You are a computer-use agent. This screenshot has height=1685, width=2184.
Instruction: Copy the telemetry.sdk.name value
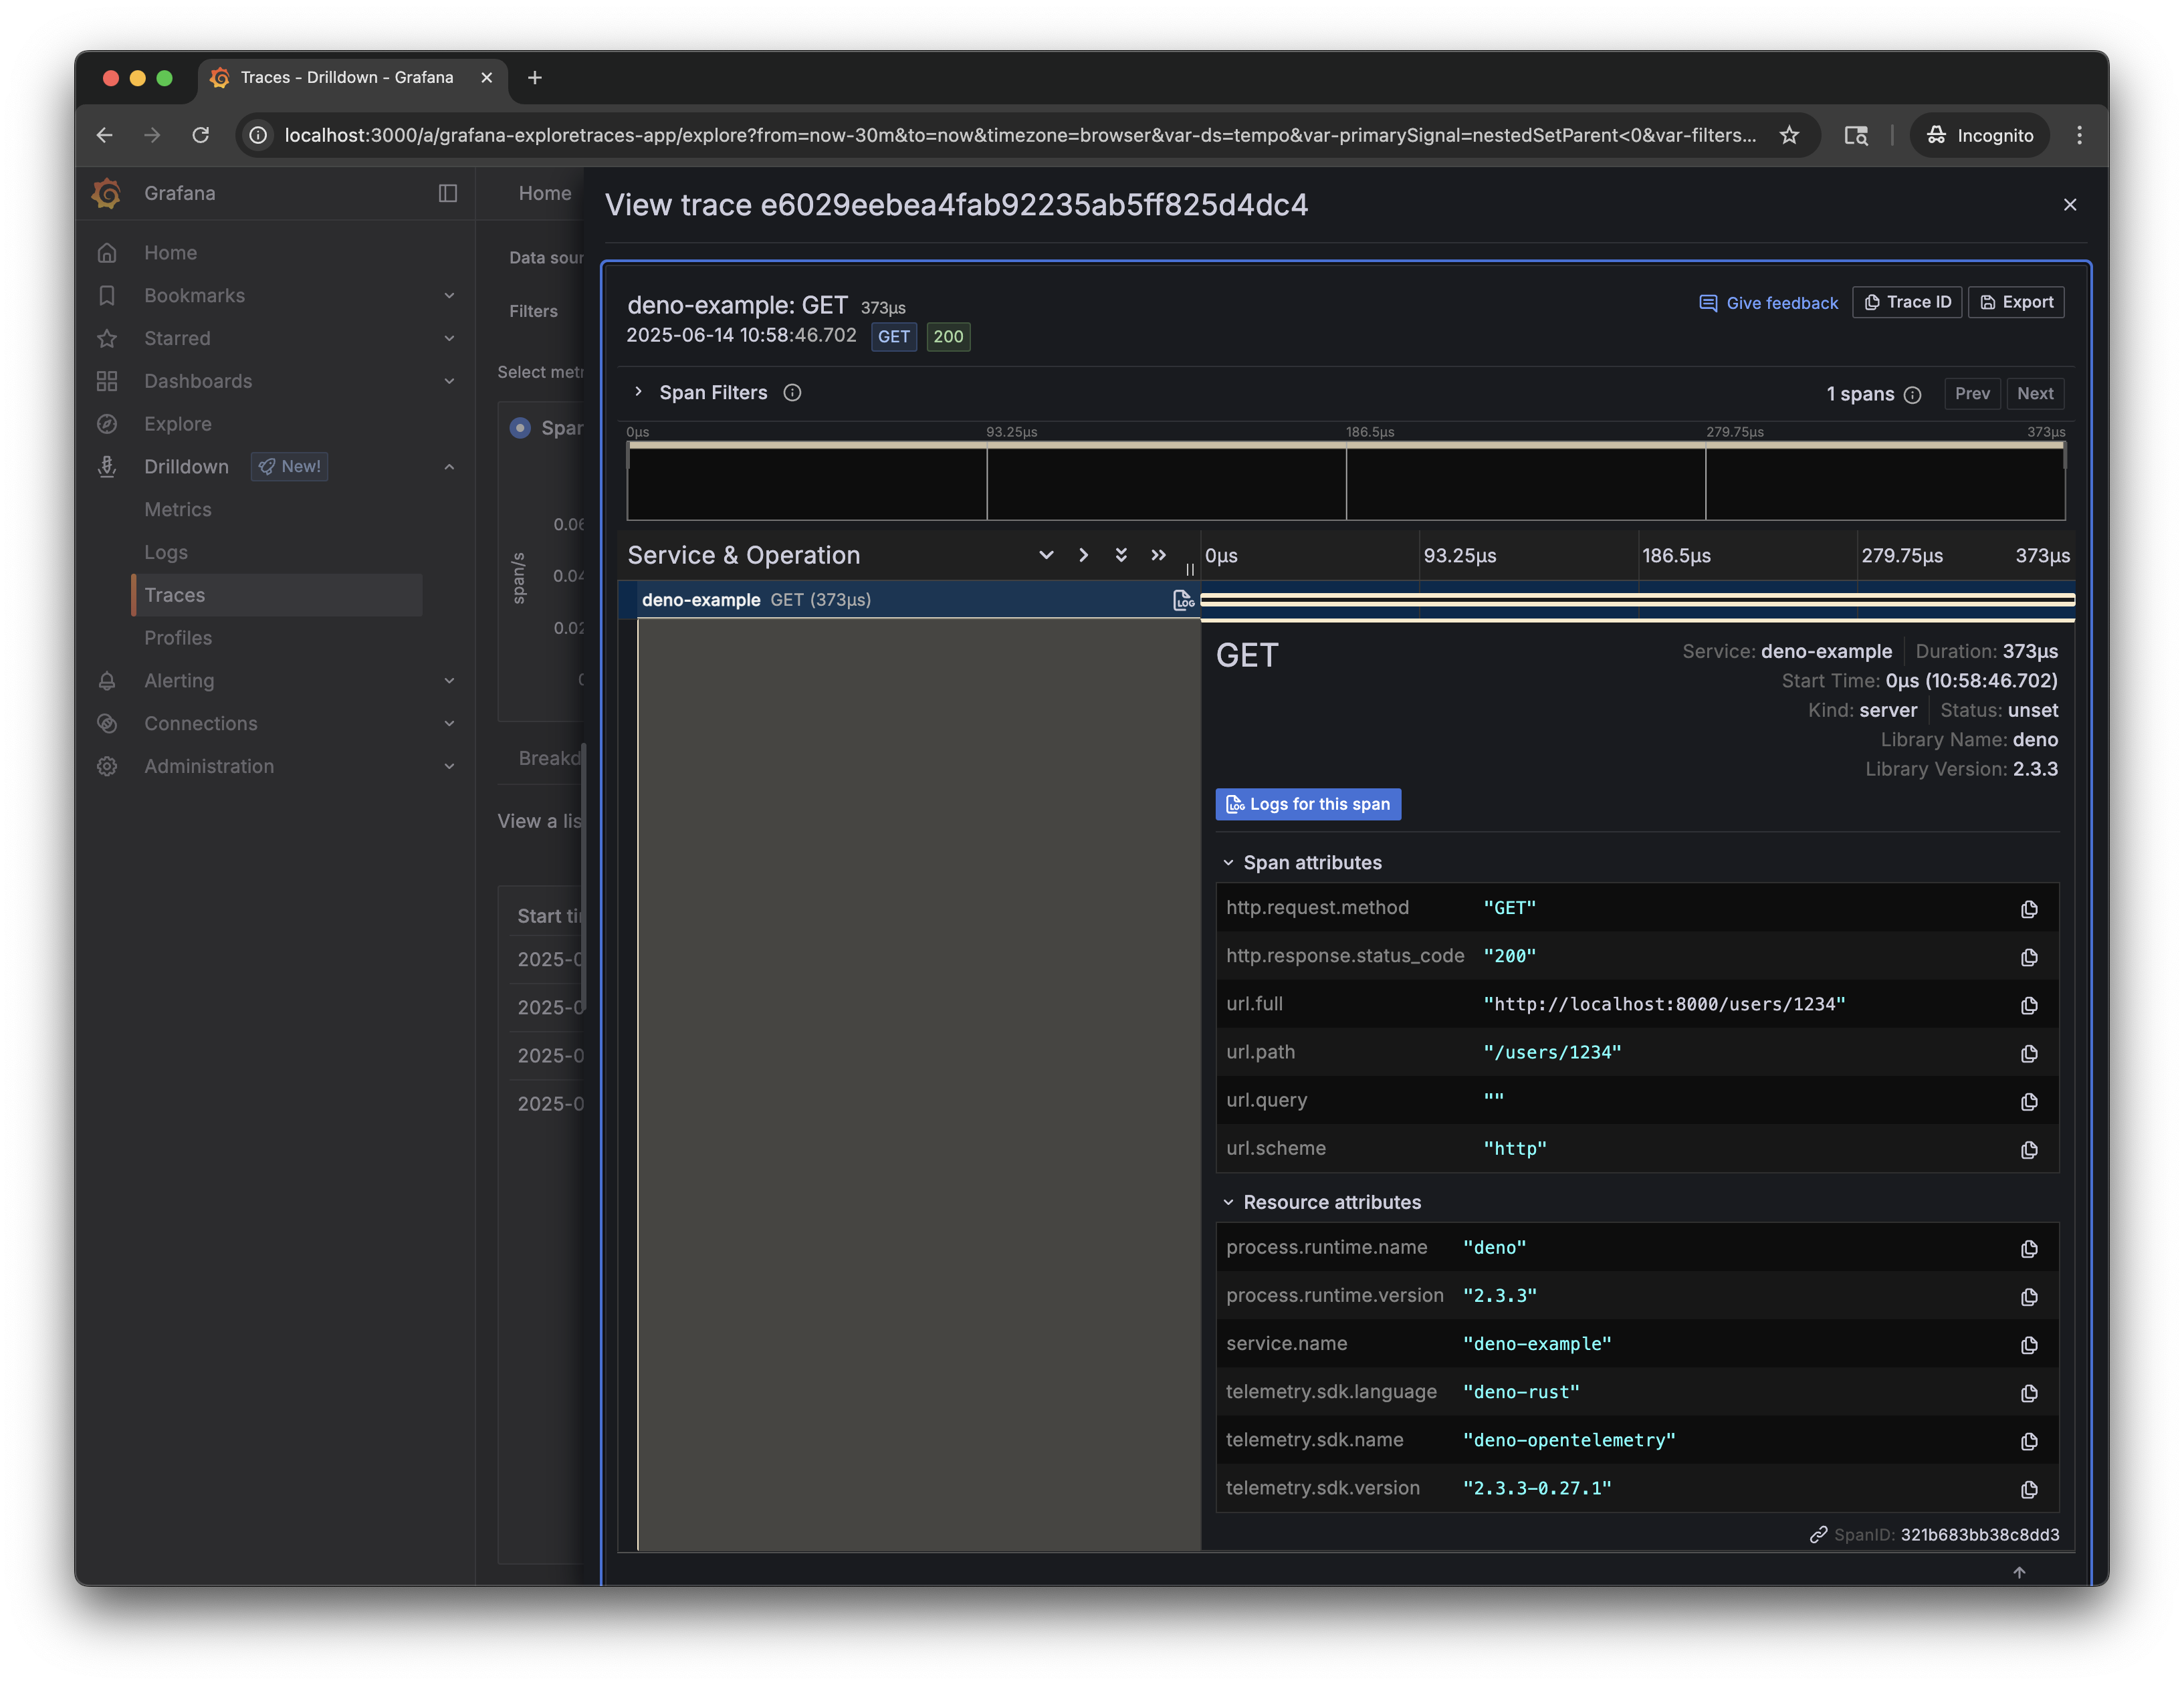coord(2028,1440)
